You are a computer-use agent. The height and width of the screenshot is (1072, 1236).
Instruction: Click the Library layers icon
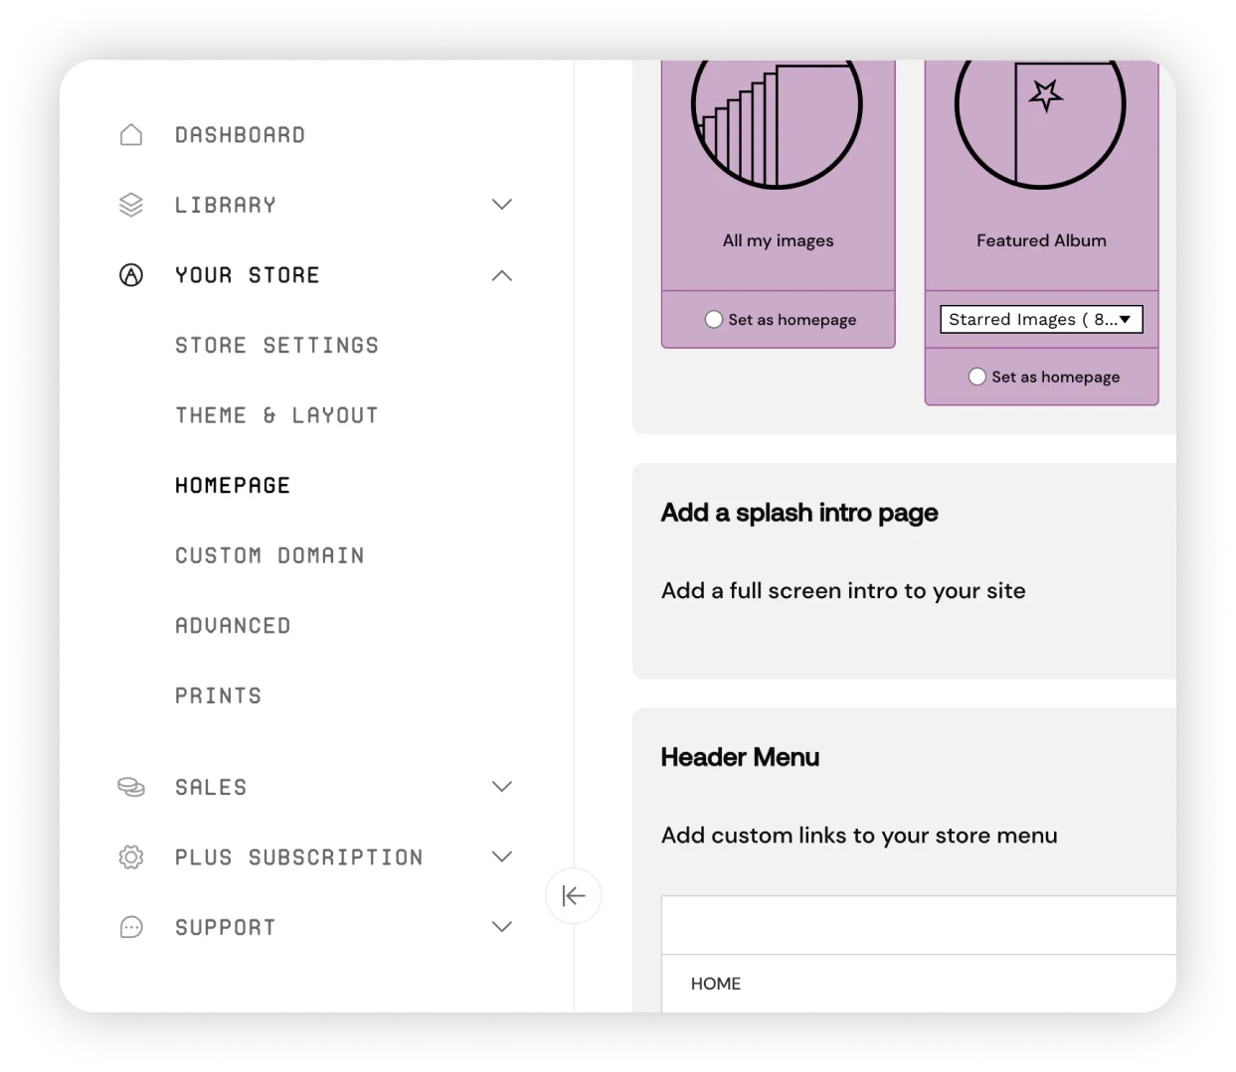pyautogui.click(x=131, y=205)
